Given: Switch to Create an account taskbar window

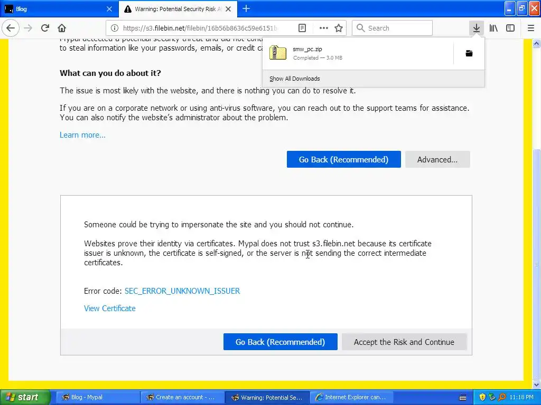Looking at the screenshot, I should click(182, 397).
